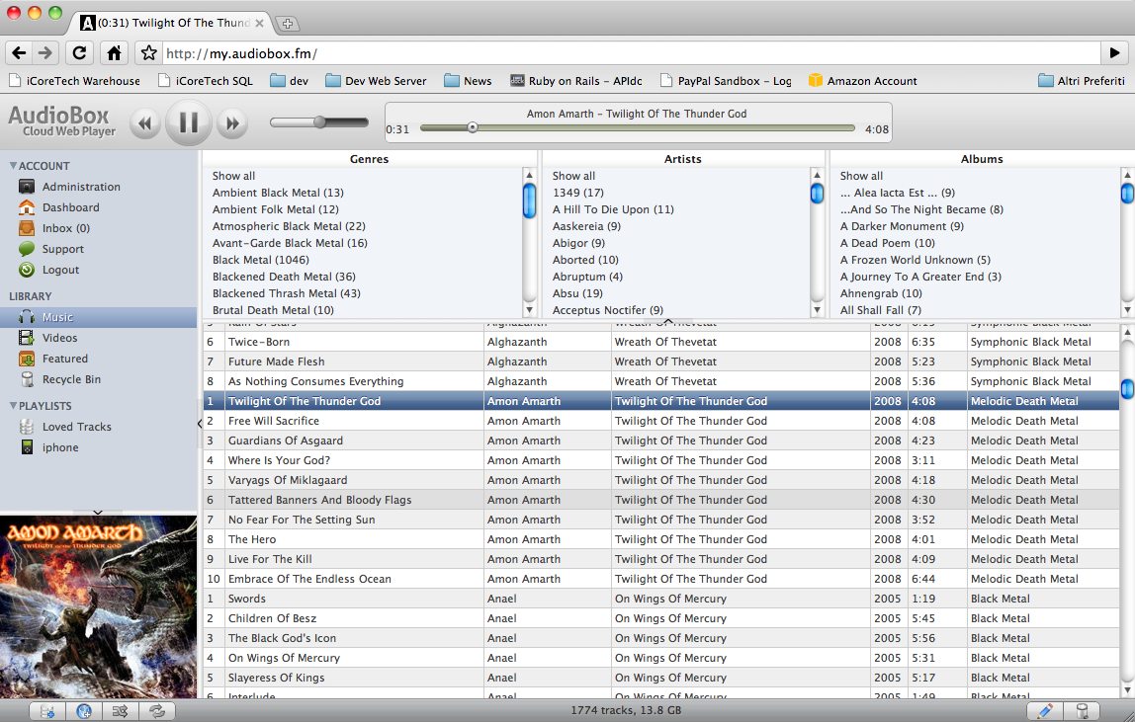Viewport: 1135px width, 722px height.
Task: Click the add storage database icon
Action: (47, 710)
